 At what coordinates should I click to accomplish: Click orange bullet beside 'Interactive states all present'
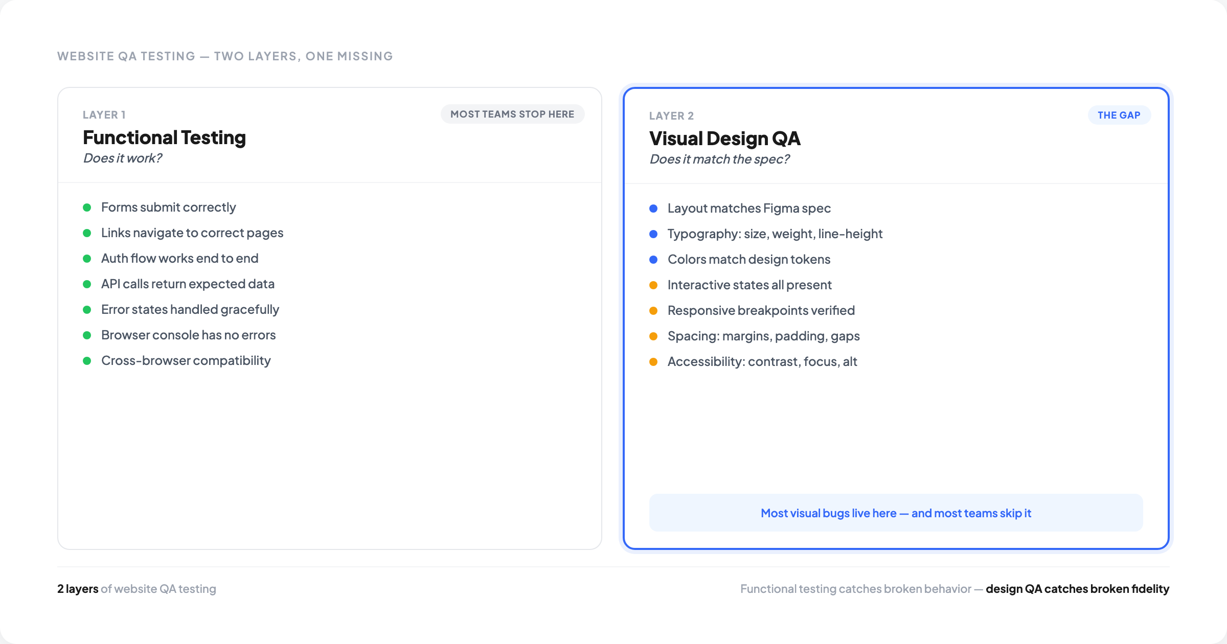coord(653,285)
